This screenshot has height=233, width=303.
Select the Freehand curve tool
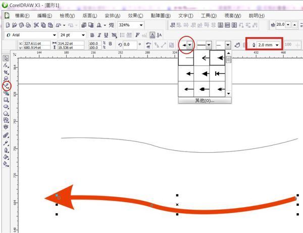(x=7, y=86)
